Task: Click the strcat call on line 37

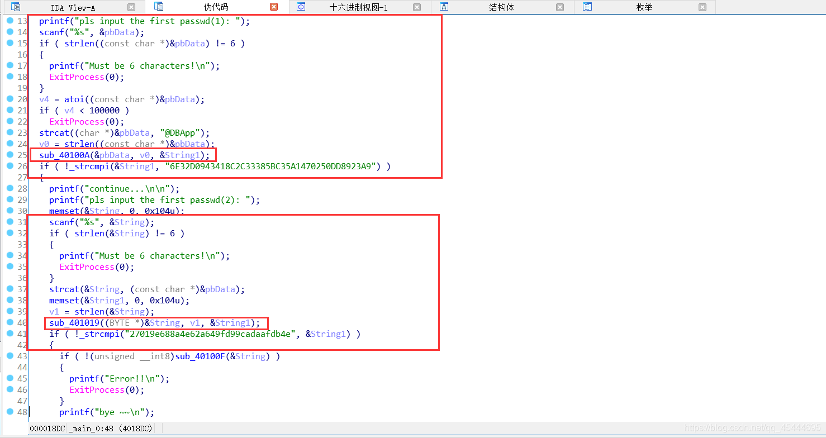Action: [x=64, y=289]
